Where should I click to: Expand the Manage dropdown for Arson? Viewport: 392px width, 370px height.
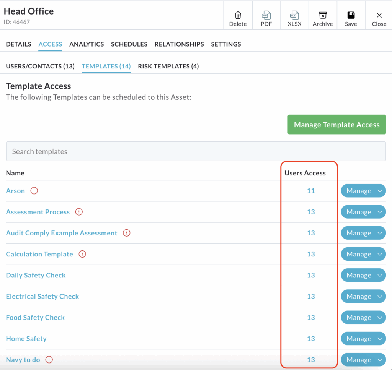(379, 191)
